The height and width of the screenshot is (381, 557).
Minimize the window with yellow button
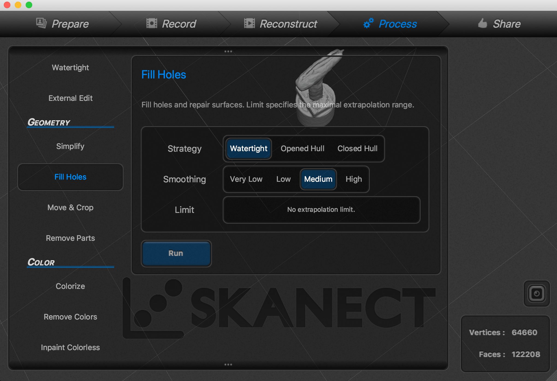(x=18, y=5)
